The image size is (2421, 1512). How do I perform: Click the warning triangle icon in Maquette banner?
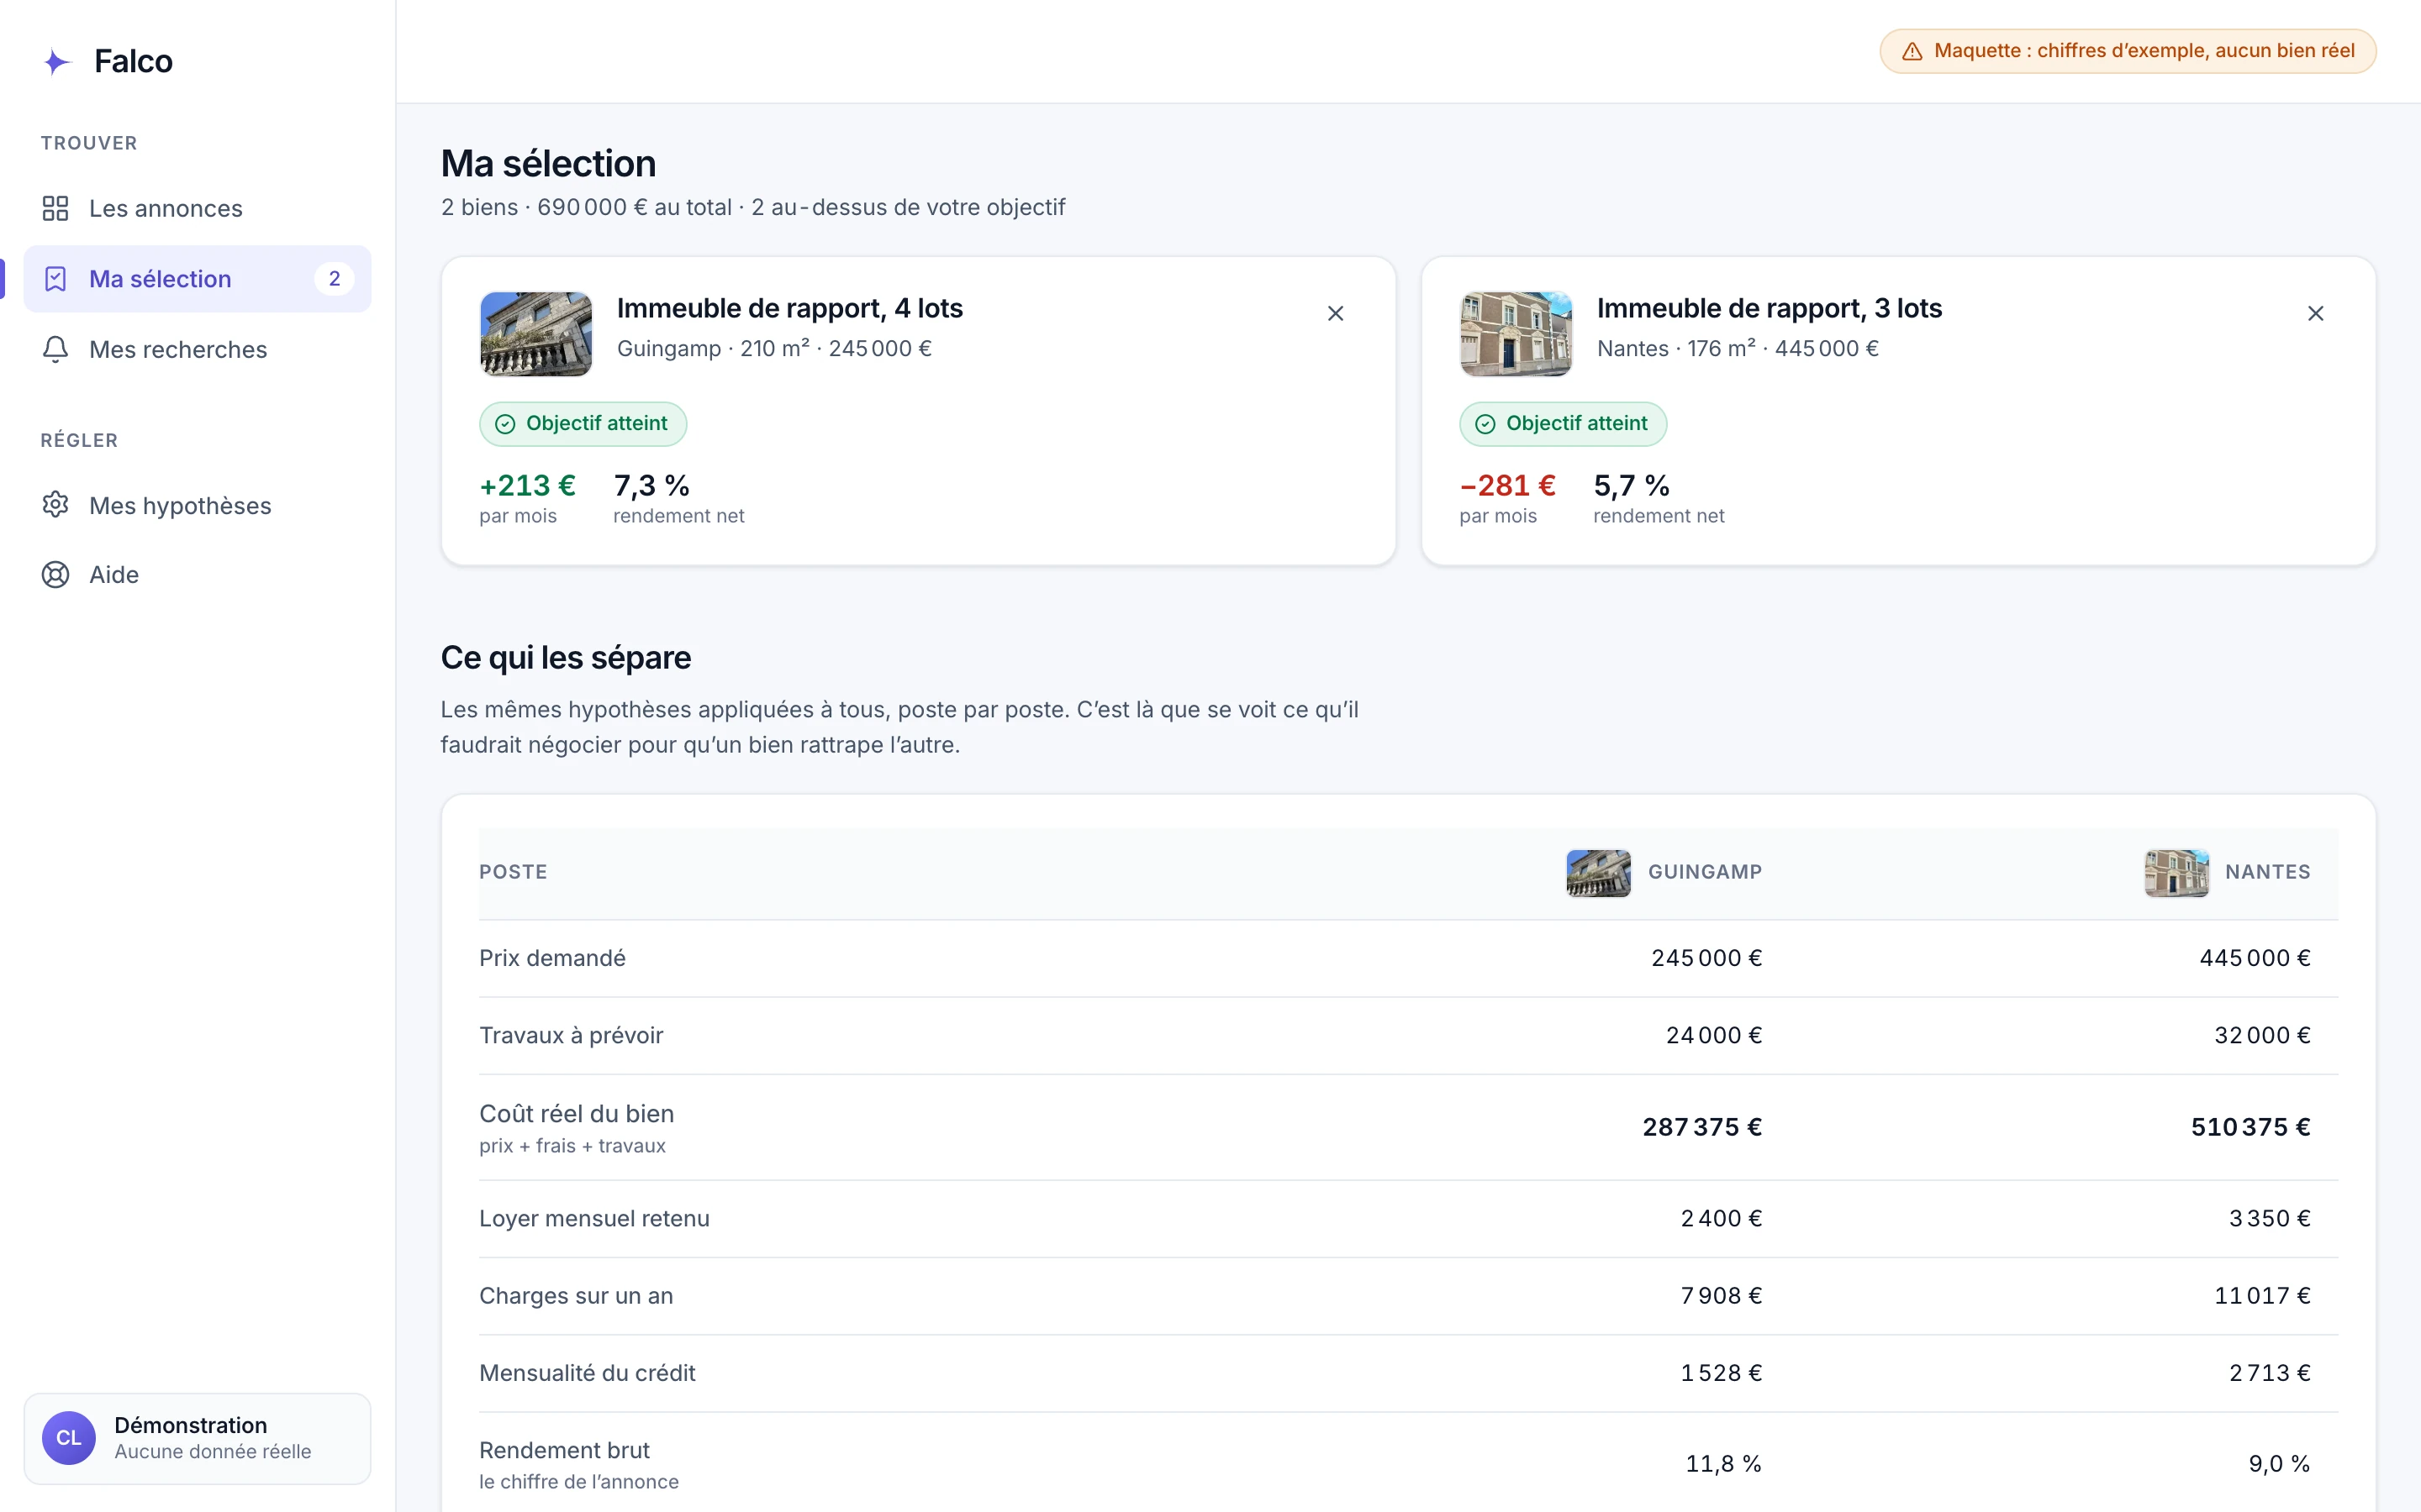[1912, 51]
